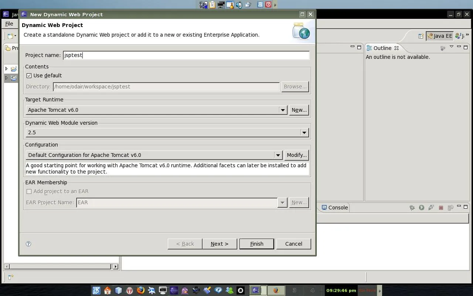Expand the top system tray arrow
The height and width of the screenshot is (296, 473).
click(x=275, y=5)
